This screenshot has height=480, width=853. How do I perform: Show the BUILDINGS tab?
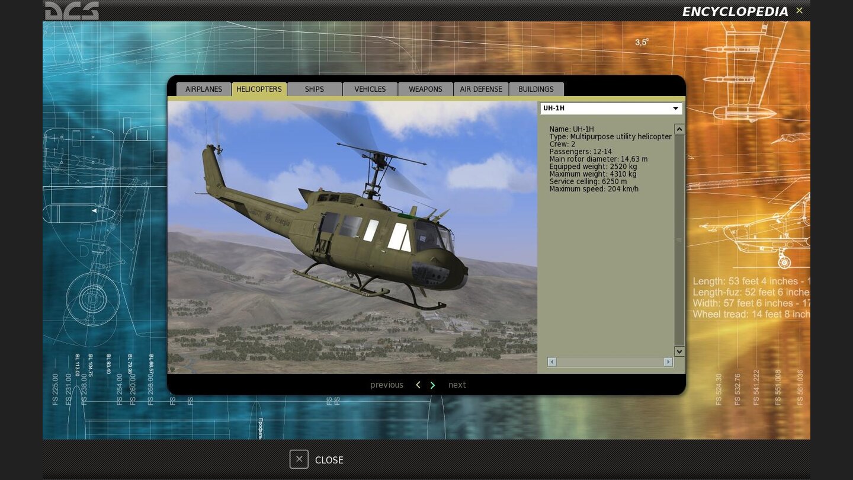[x=536, y=89]
